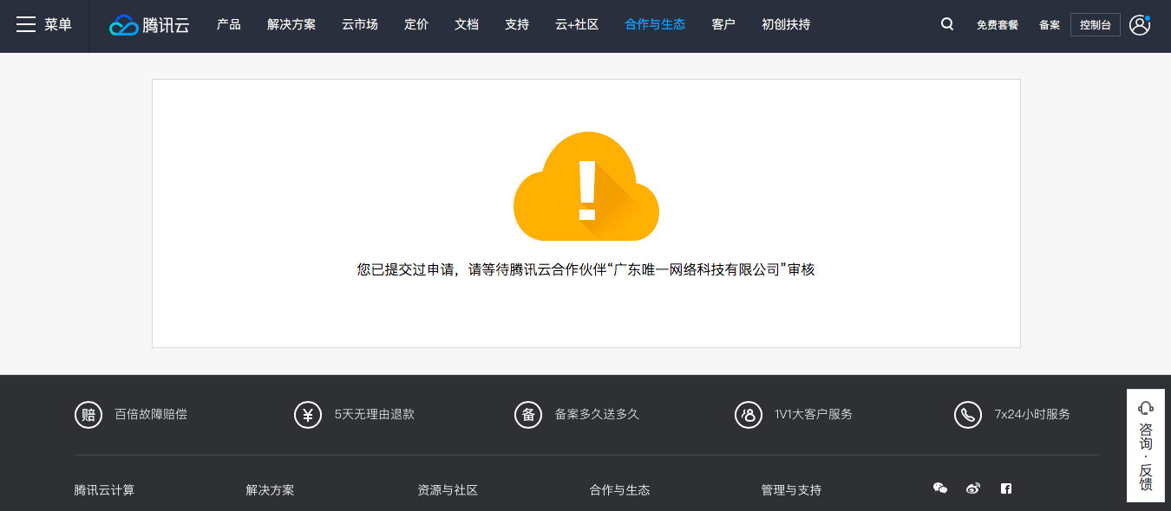This screenshot has width=1171, height=511.
Task: Open the 客户 menu item
Action: click(x=723, y=24)
